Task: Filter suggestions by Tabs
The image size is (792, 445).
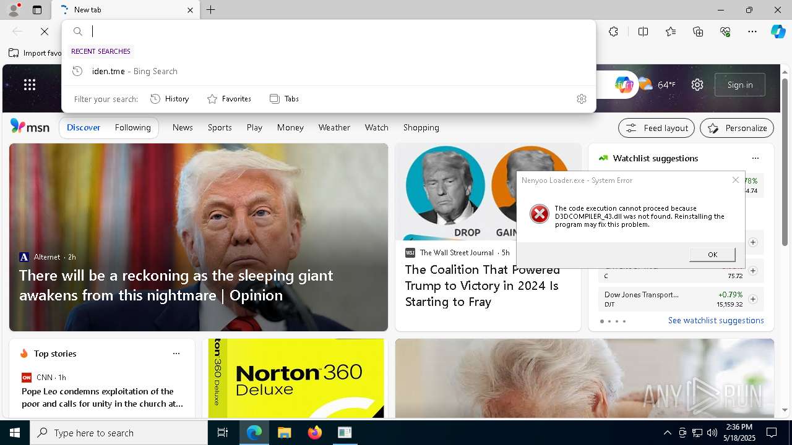Action: (285, 99)
